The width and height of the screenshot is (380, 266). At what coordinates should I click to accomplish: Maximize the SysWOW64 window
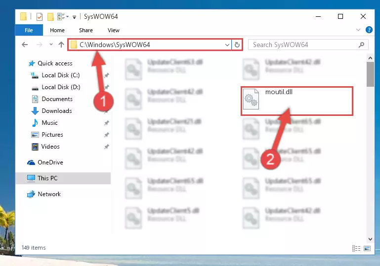click(340, 16)
